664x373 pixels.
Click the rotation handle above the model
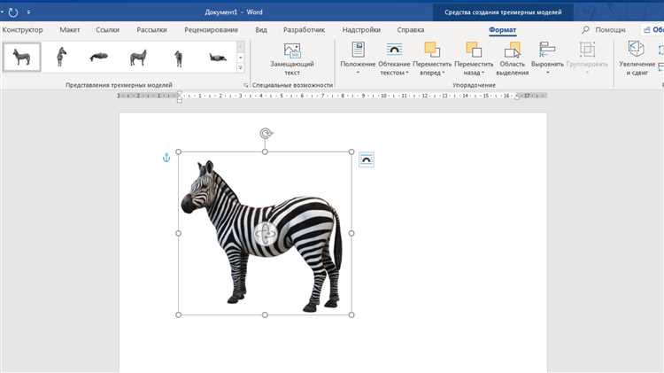[x=266, y=134]
